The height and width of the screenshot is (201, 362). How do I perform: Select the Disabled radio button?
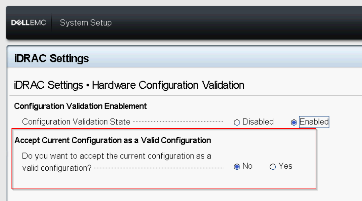237,122
